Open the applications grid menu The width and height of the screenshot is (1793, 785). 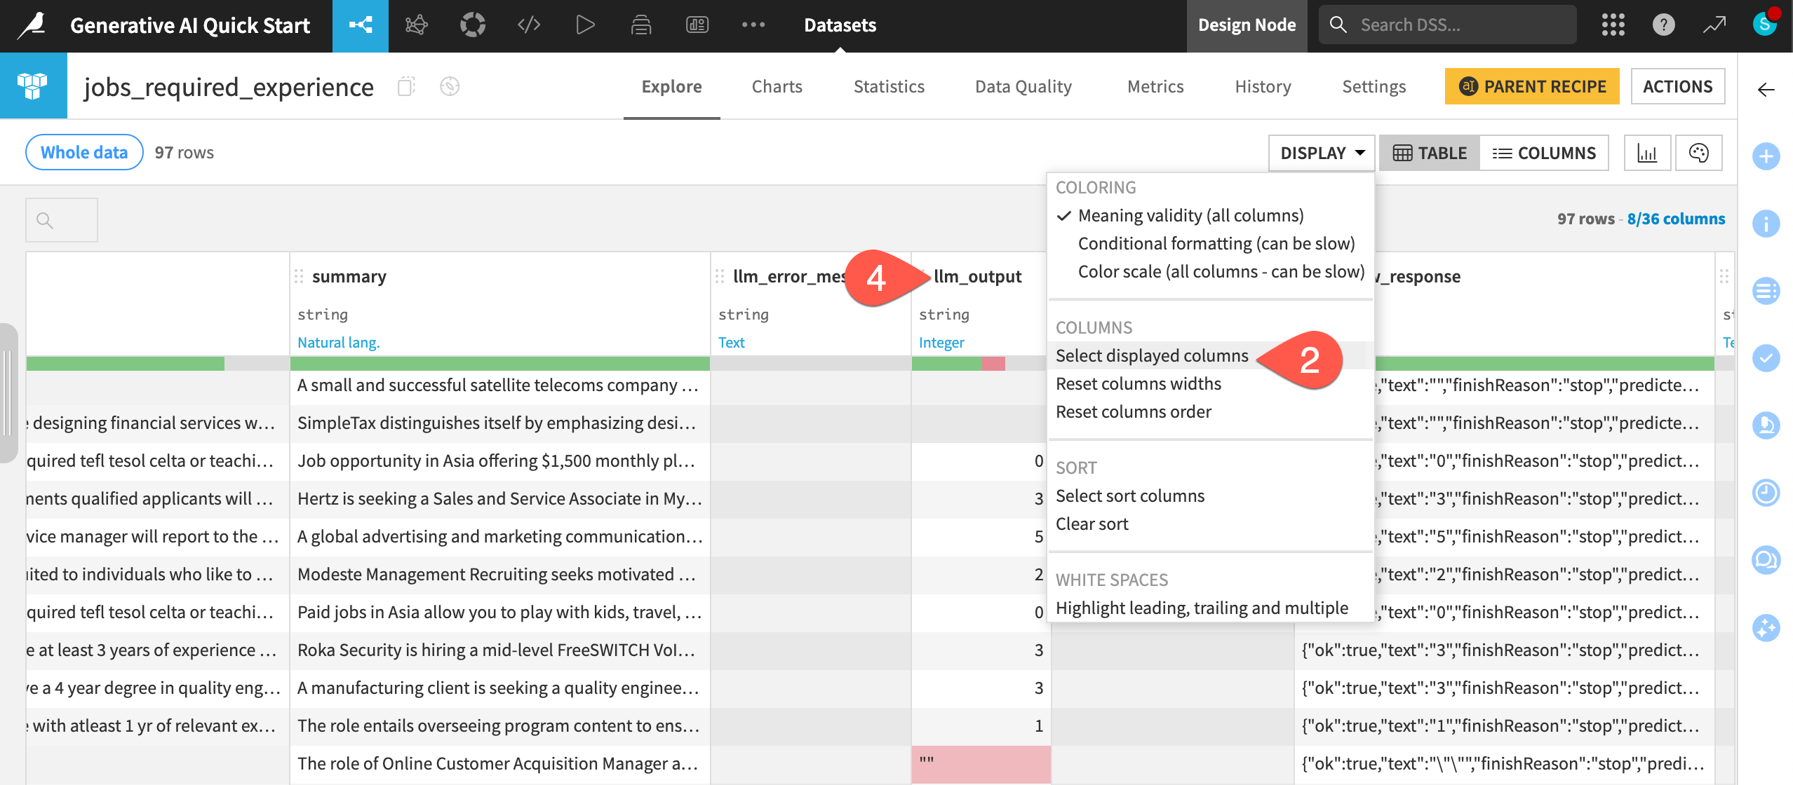pos(1613,26)
